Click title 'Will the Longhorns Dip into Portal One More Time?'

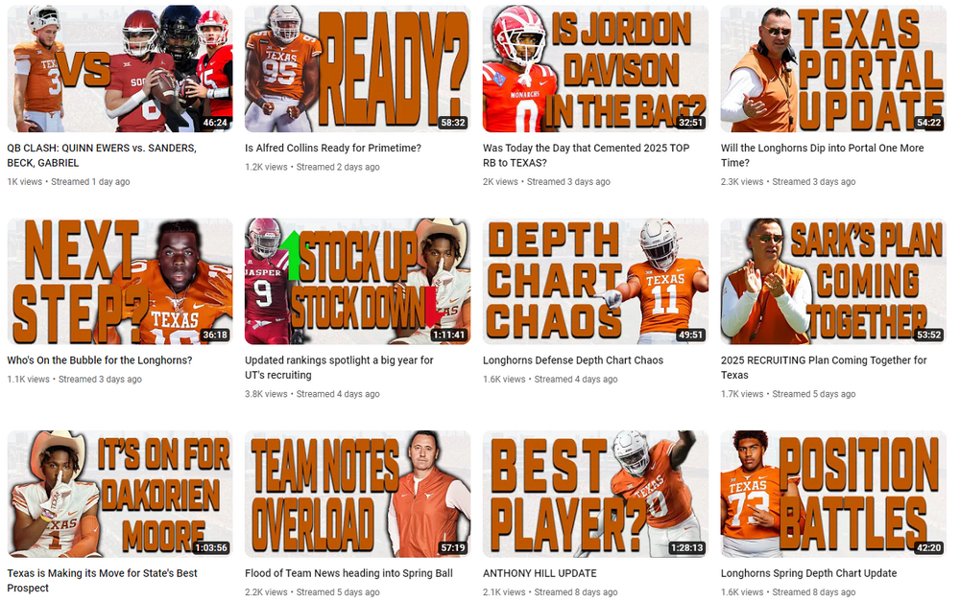coord(823,155)
